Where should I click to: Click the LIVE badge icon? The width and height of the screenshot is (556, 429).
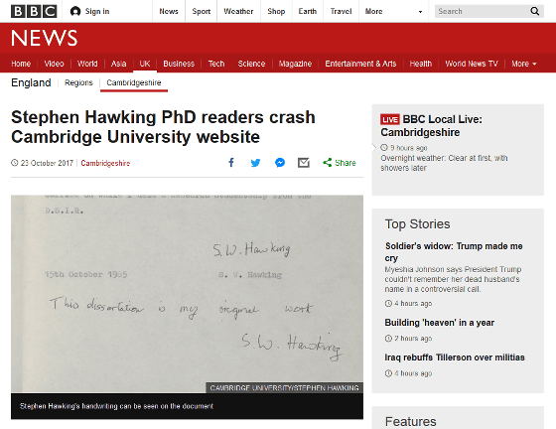(389, 119)
